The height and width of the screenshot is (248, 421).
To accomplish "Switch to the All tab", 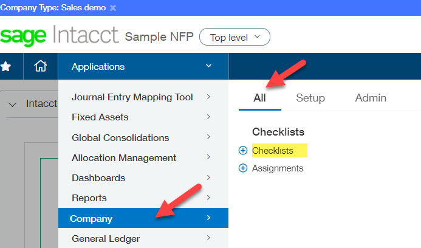I will (x=259, y=98).
